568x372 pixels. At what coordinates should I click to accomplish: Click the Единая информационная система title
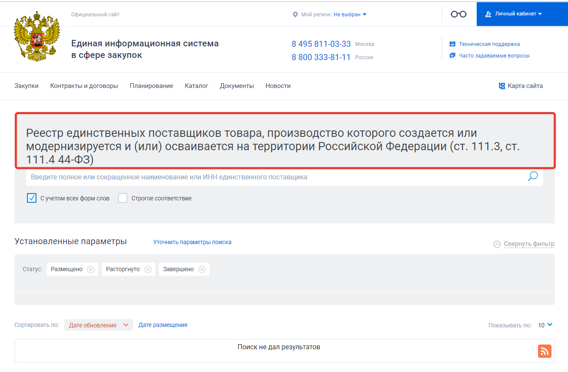tap(145, 49)
